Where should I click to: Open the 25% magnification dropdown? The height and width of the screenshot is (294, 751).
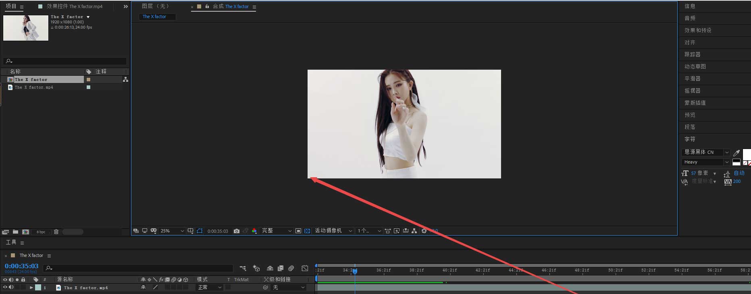pyautogui.click(x=173, y=231)
